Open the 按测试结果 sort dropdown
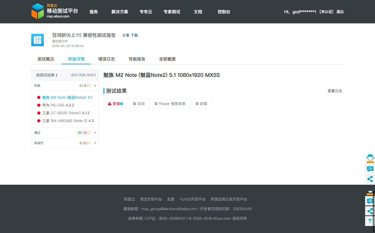 click(47, 75)
